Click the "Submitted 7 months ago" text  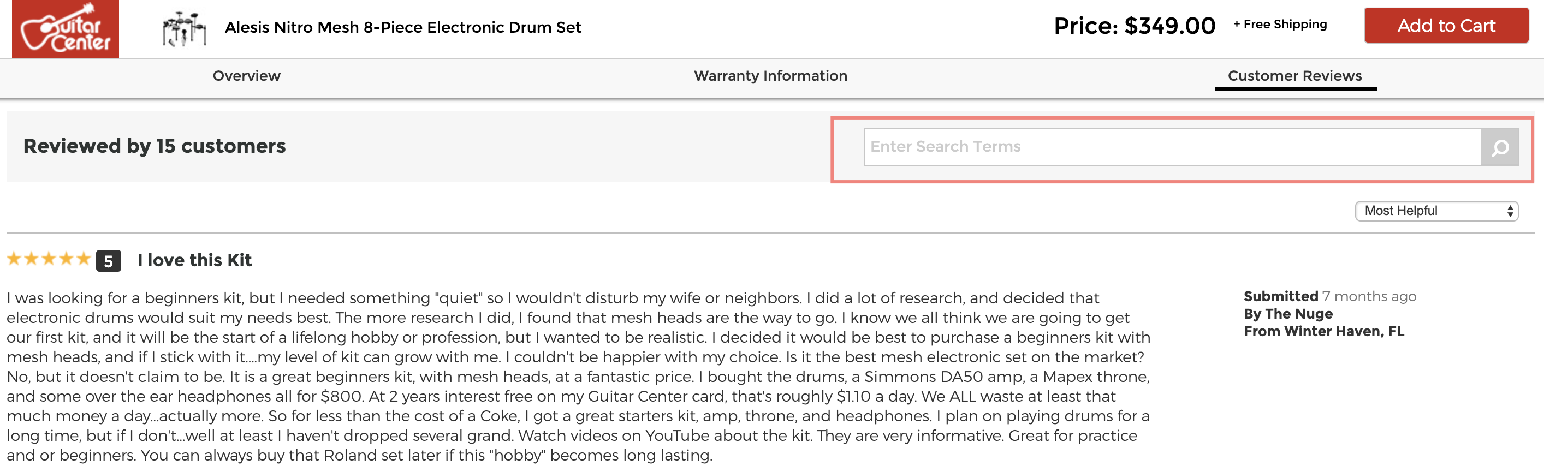(x=1329, y=296)
